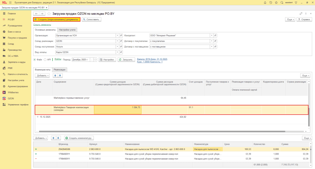Click Создать номенклатуру button
Viewport: 315px width, 169px height.
click(x=79, y=138)
